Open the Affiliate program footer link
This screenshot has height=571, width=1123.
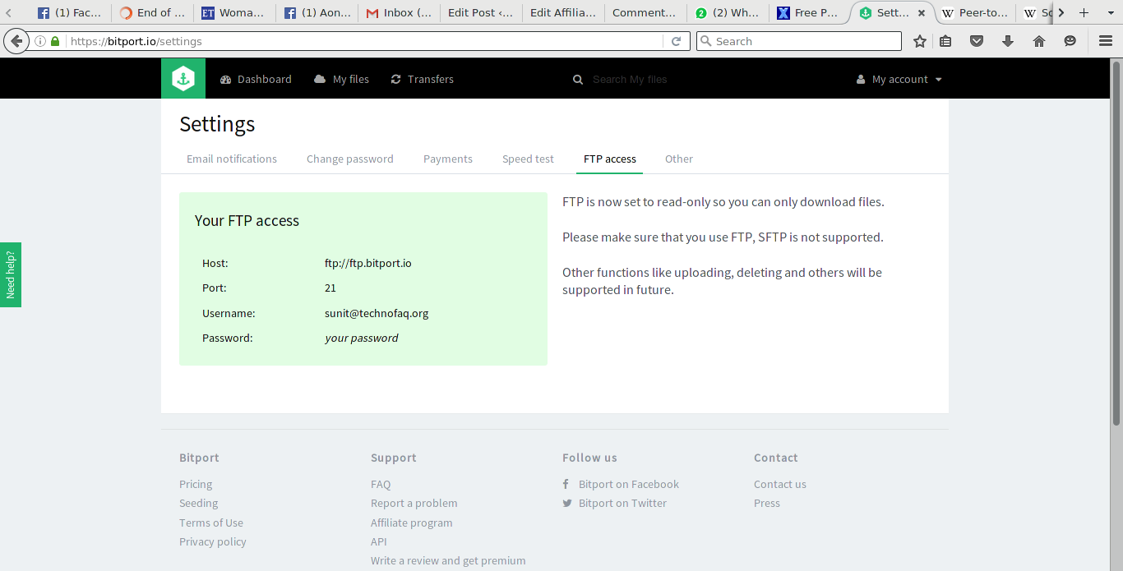tap(411, 523)
